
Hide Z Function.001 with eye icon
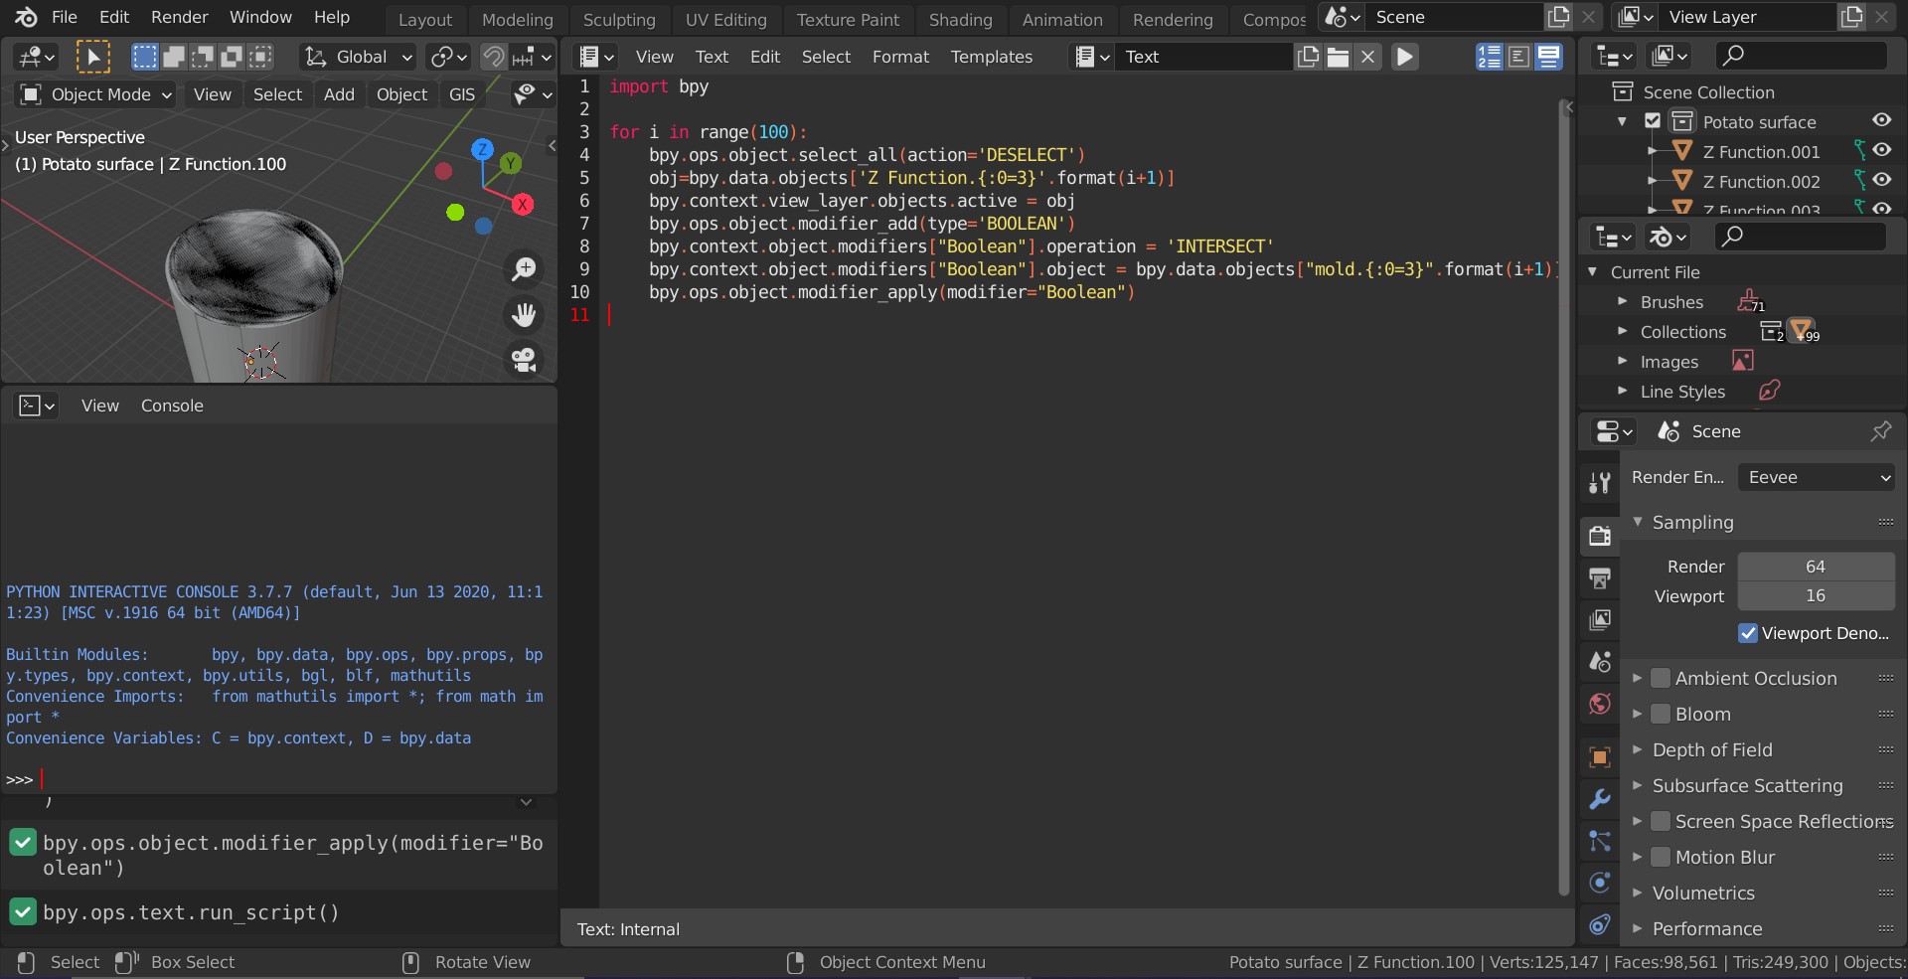coord(1881,151)
